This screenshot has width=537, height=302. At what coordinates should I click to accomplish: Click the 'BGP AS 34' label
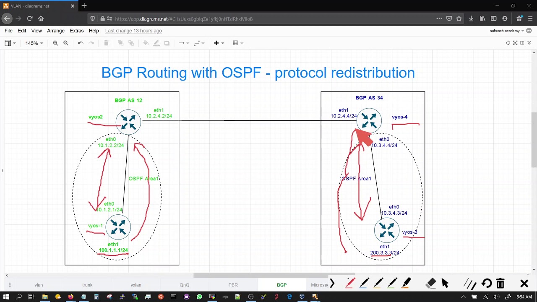(x=369, y=98)
